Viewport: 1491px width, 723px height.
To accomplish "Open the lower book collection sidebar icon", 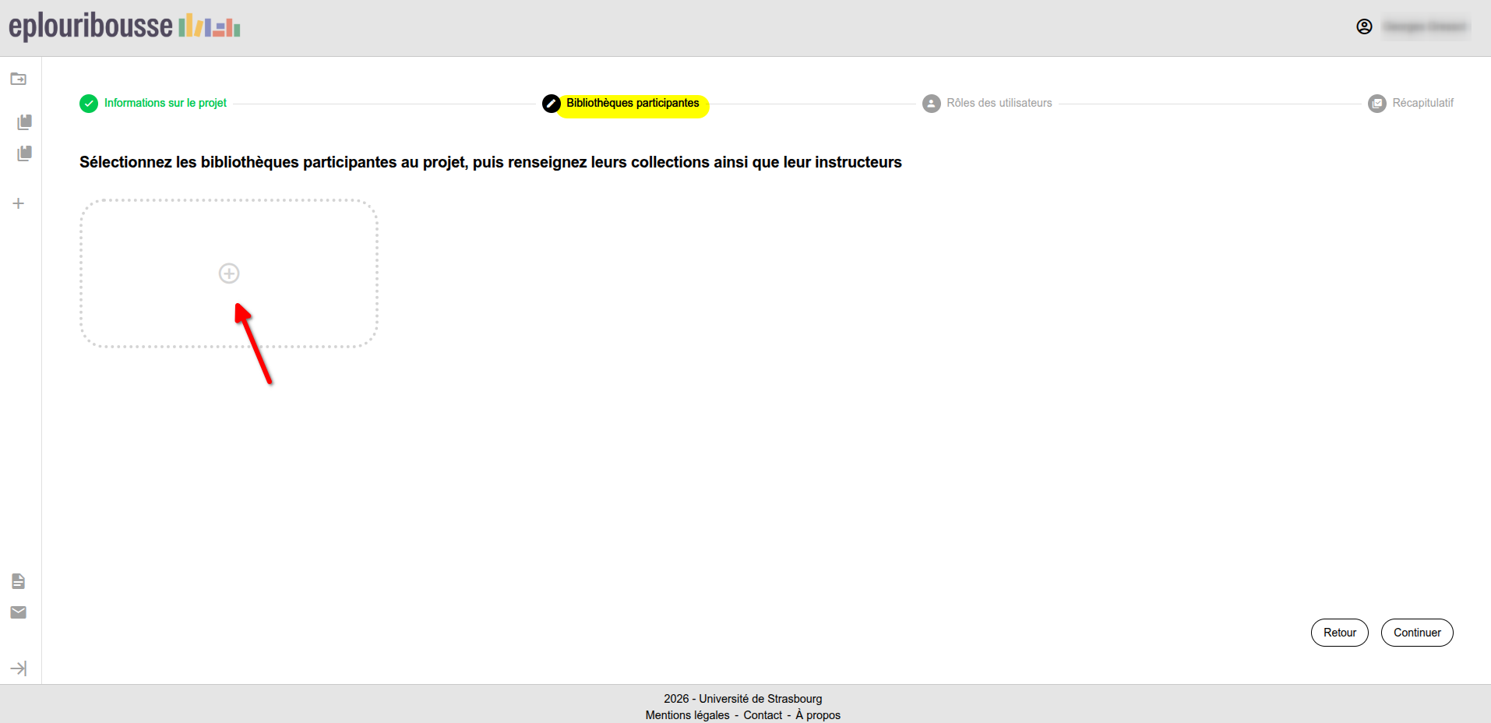I will click(24, 153).
